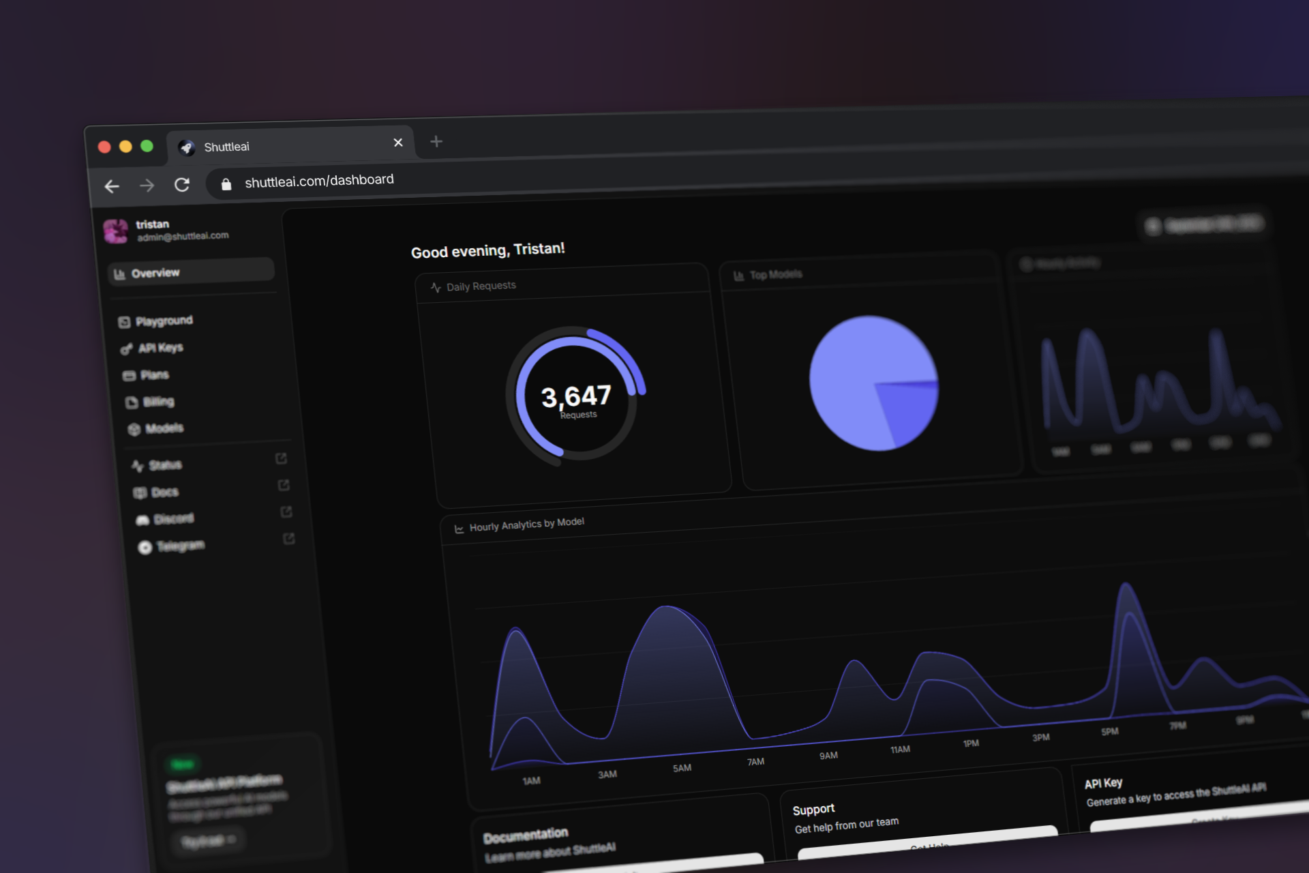The height and width of the screenshot is (873, 1309).
Task: Click the browser back arrow
Action: 112,186
